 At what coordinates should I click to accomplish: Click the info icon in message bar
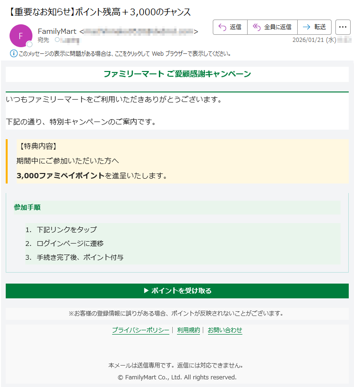point(13,53)
